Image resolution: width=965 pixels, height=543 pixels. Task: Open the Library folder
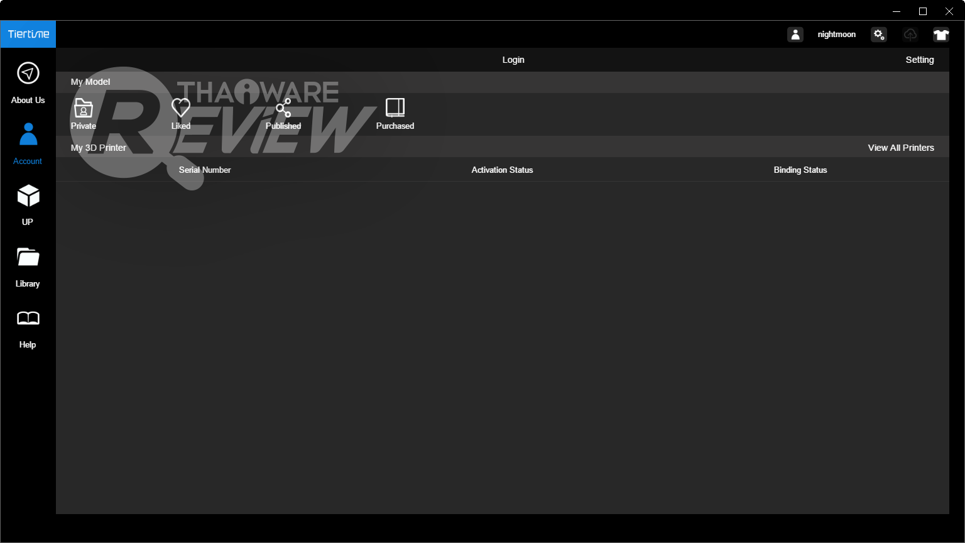(28, 266)
